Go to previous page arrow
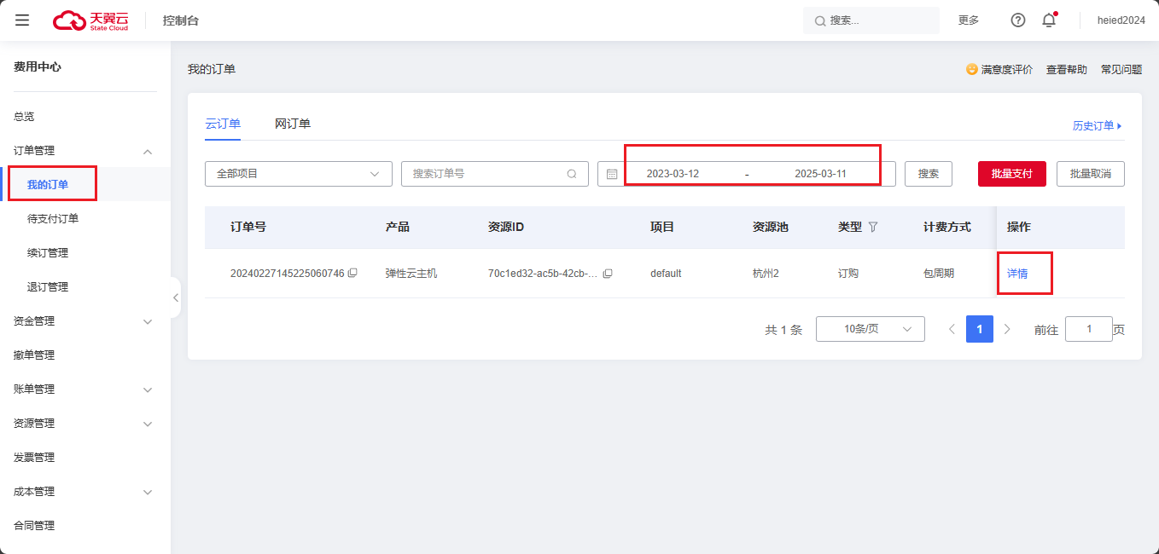The width and height of the screenshot is (1159, 554). 952,329
